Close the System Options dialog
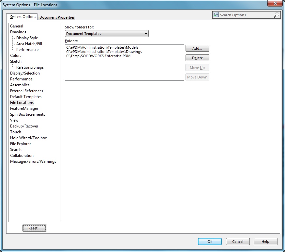The image size is (285, 252). coord(275,3)
